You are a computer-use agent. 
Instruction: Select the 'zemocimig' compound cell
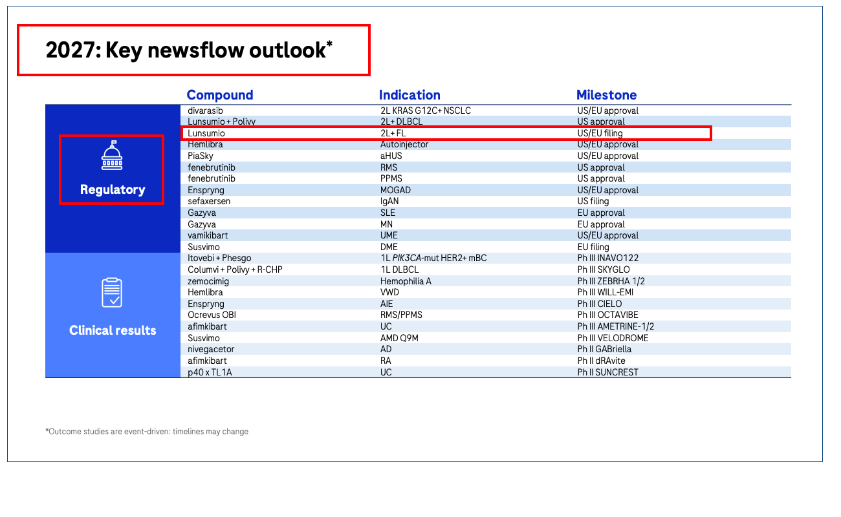[208, 281]
